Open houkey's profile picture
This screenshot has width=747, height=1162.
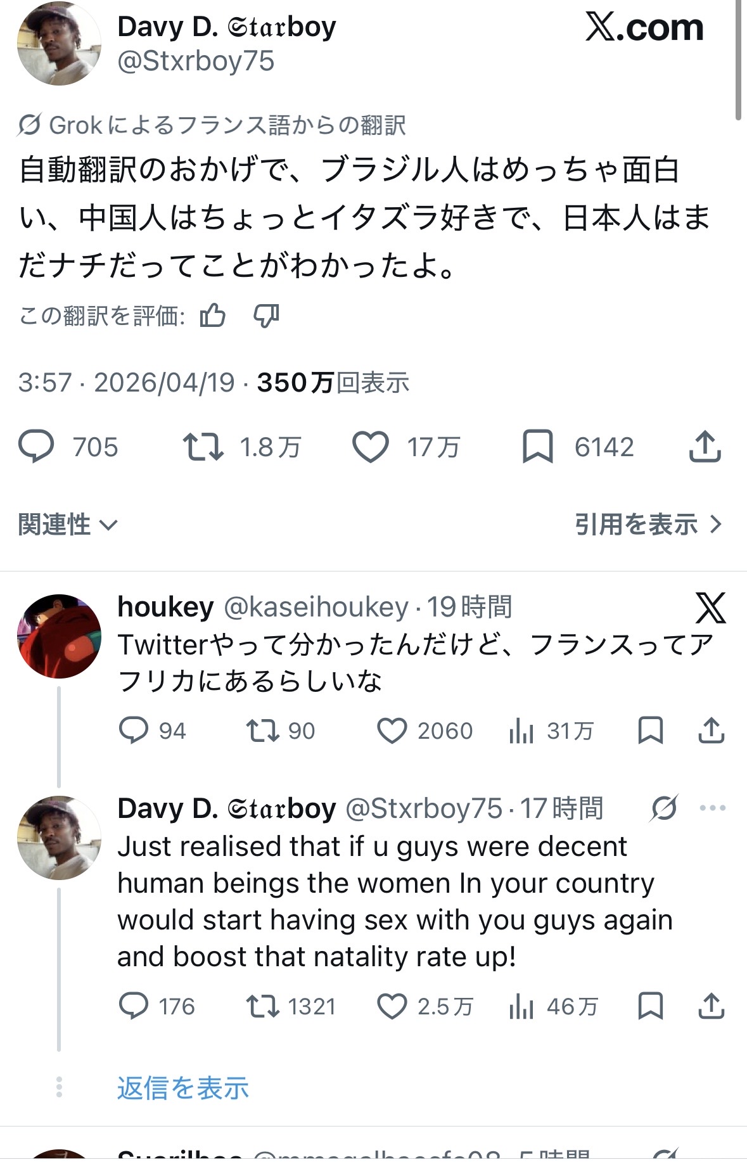59,636
